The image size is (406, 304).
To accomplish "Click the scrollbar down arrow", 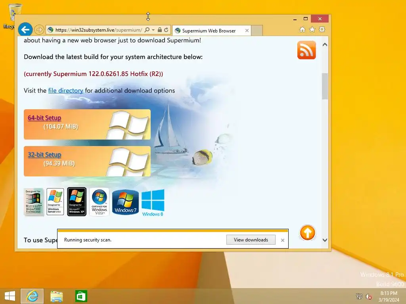I will [x=325, y=240].
